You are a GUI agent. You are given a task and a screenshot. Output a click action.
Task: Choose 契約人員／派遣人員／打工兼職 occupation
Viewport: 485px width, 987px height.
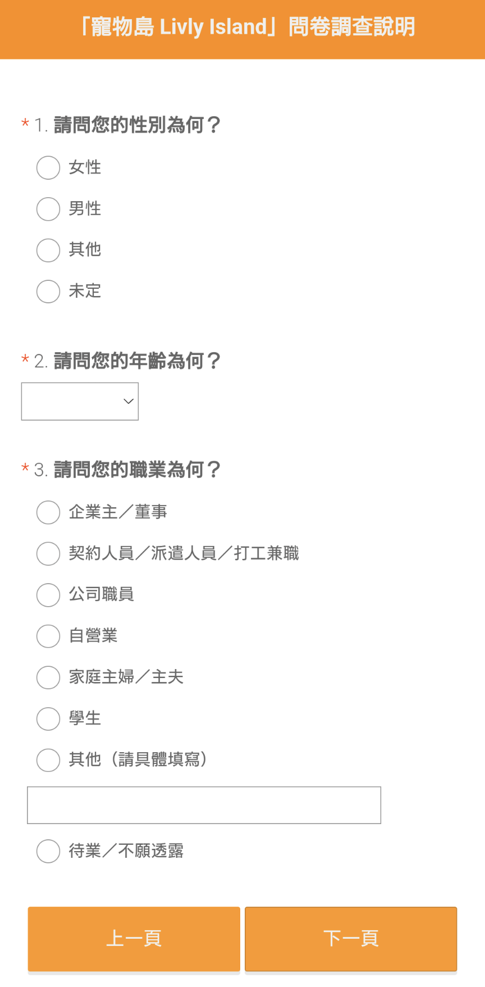coord(48,553)
